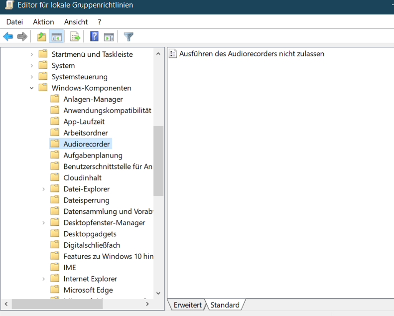This screenshot has width=394, height=316.
Task: Open the ? help menu
Action: pos(100,22)
